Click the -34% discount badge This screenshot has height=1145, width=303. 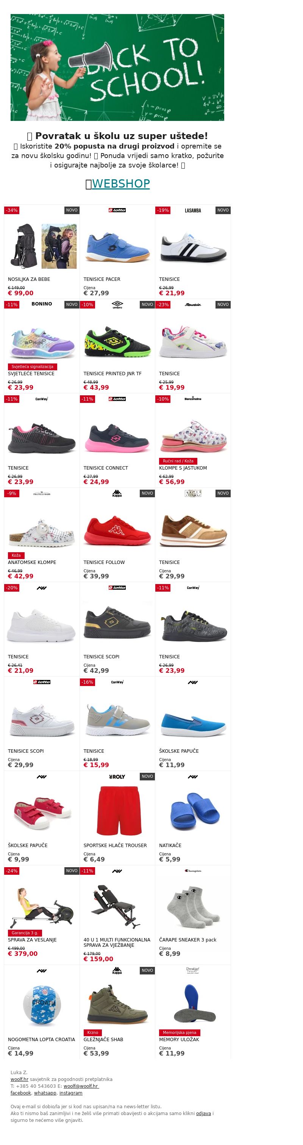[11, 210]
